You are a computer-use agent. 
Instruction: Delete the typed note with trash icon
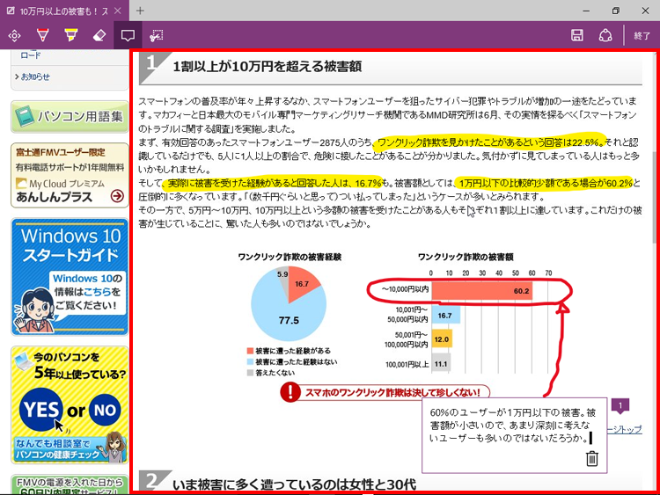[592, 458]
